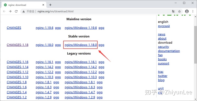Download nginx-1.10.3 source
Image resolution: width=197 pixels, height=101 pixels.
45,77
